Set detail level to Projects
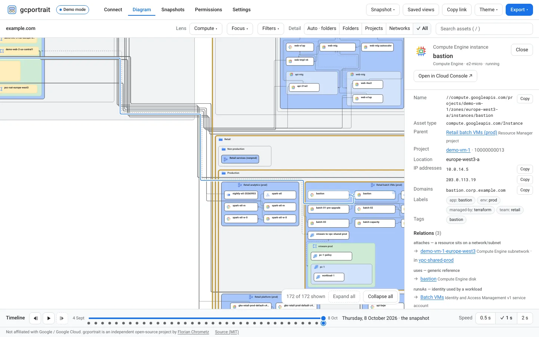The image size is (539, 337). point(374,28)
